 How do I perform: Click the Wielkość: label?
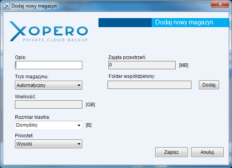pos(26,97)
